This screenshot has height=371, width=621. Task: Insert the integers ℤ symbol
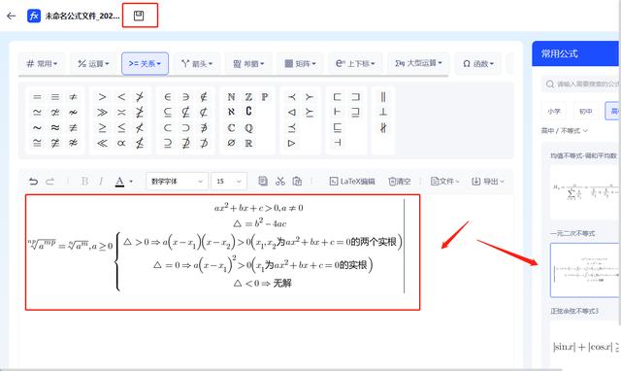248,97
